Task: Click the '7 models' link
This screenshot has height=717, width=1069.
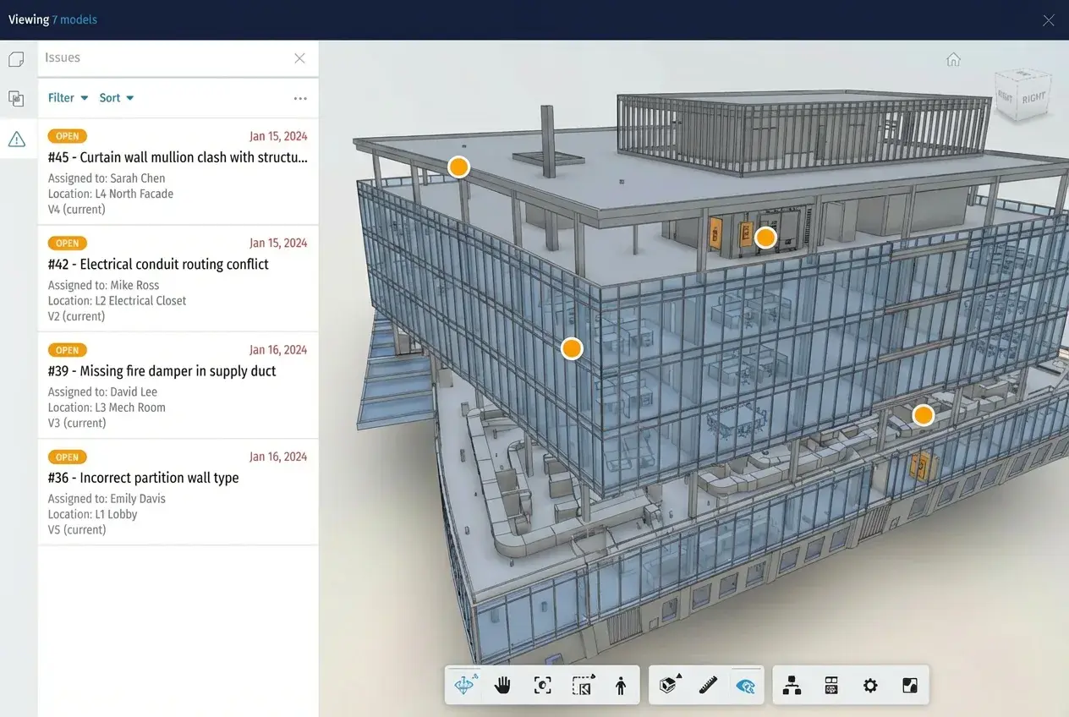Action: pos(74,19)
